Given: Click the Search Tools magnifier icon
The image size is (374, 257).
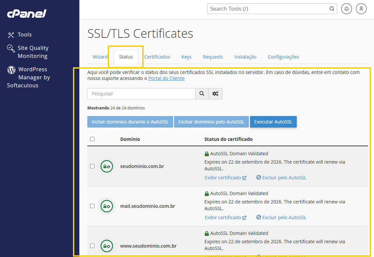Looking at the screenshot, I should [331, 9].
